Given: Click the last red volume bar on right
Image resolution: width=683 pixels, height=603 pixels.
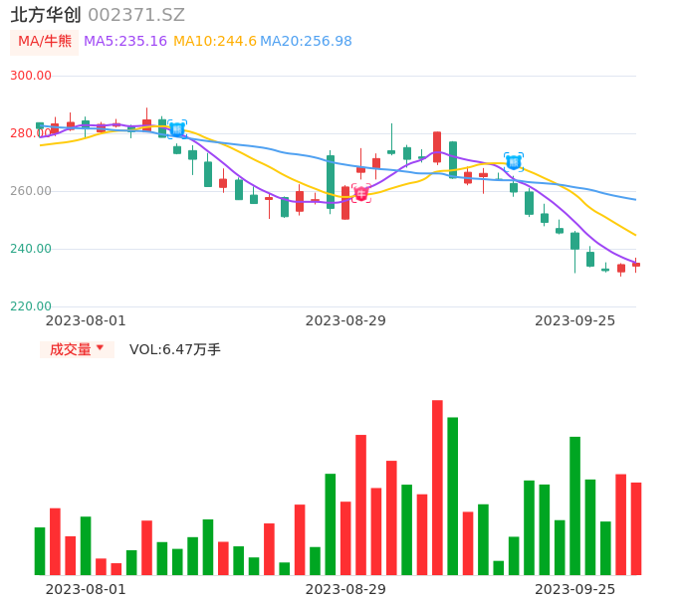Looking at the screenshot, I should point(636,528).
